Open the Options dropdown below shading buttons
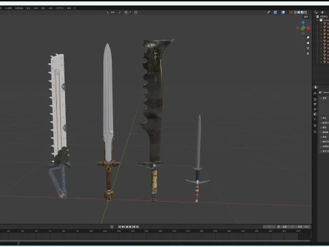The image size is (329, 247). (307, 17)
